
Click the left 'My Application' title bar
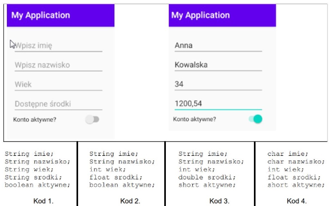click(x=60, y=15)
